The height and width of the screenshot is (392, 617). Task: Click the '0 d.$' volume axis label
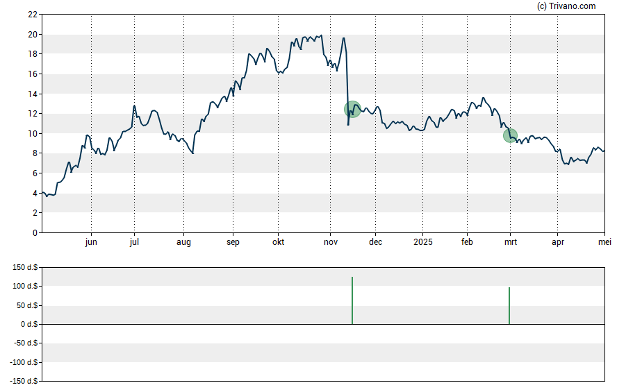[29, 325]
